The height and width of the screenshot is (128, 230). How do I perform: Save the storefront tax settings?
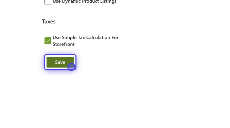coord(60,62)
